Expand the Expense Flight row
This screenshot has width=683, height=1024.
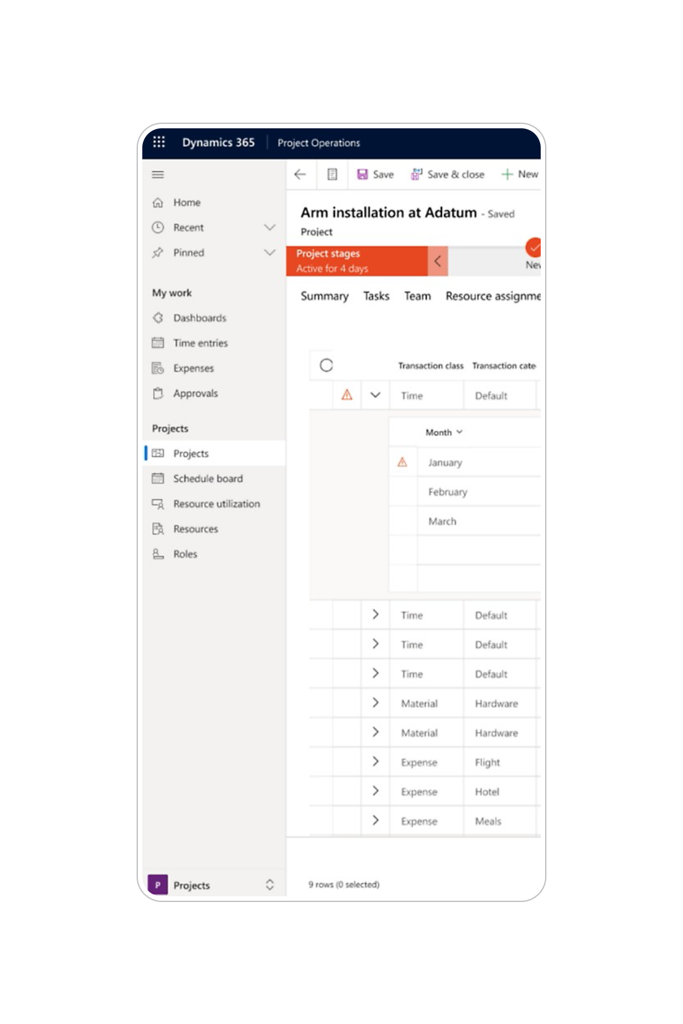click(376, 762)
